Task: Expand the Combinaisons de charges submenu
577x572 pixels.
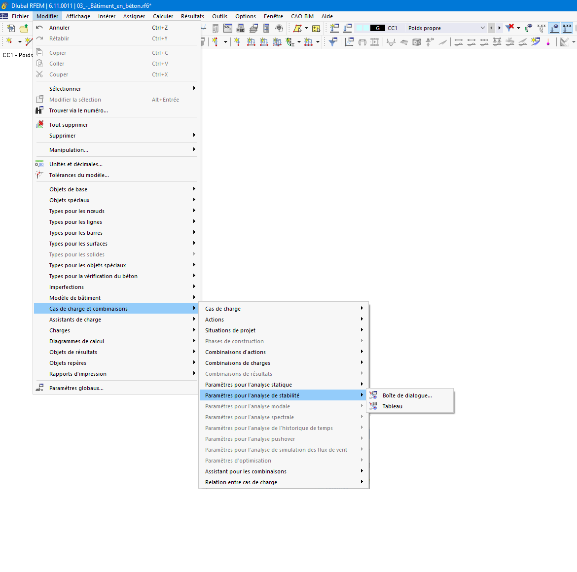Action: click(237, 362)
